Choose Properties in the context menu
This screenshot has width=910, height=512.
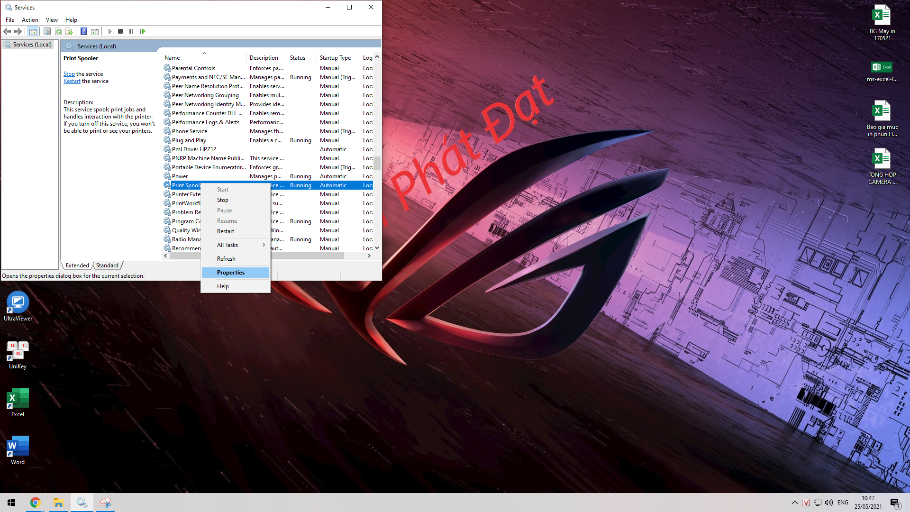click(236, 273)
